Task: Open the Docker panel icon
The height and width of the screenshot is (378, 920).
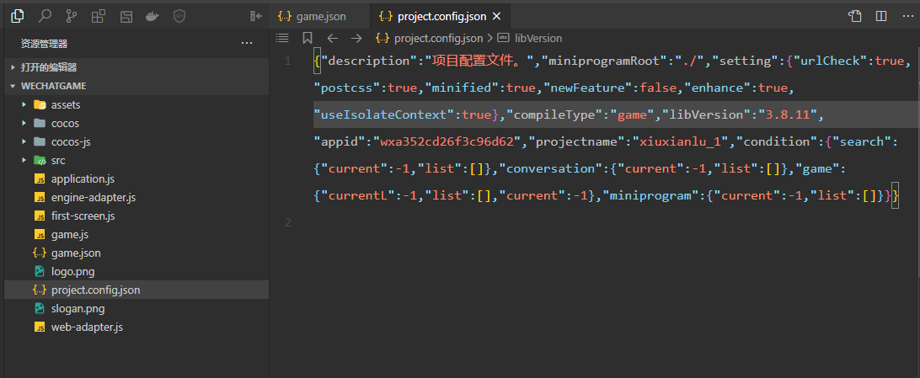Action: [152, 16]
